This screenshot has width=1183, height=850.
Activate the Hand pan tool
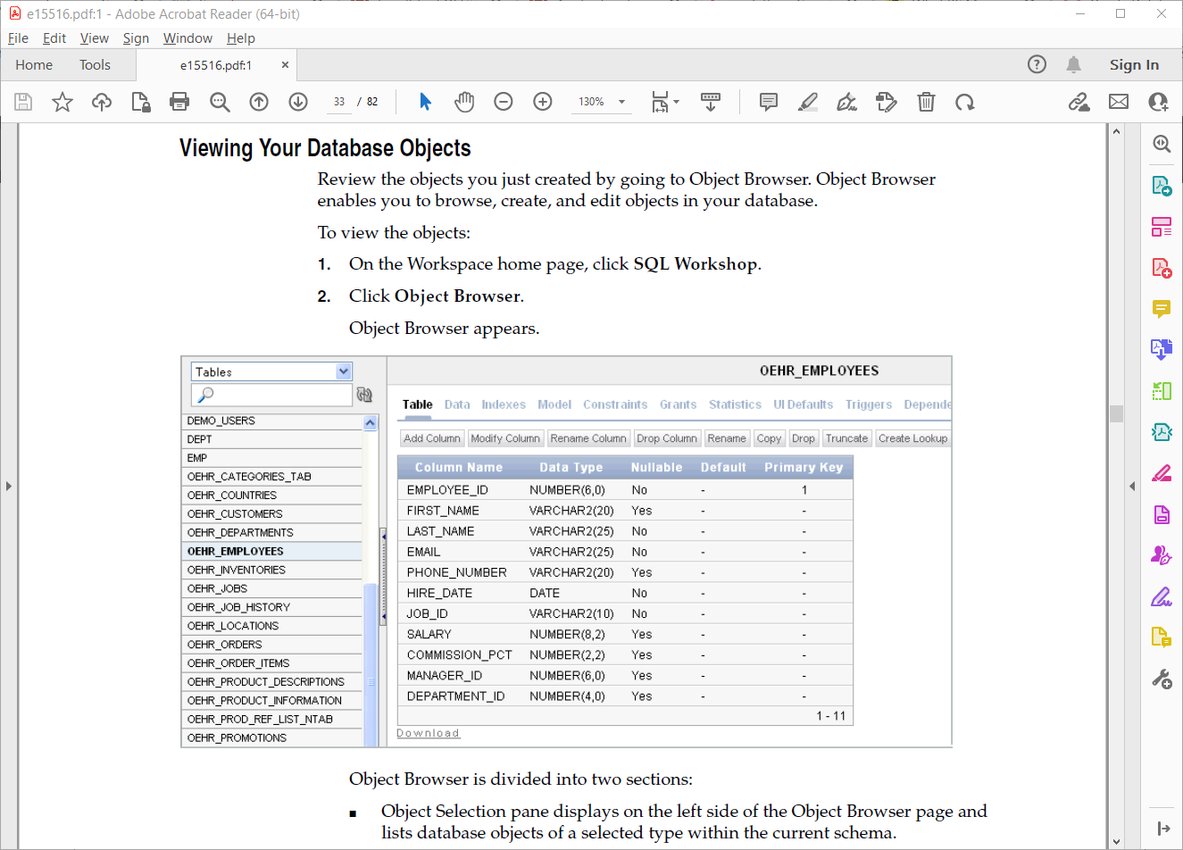coord(464,102)
